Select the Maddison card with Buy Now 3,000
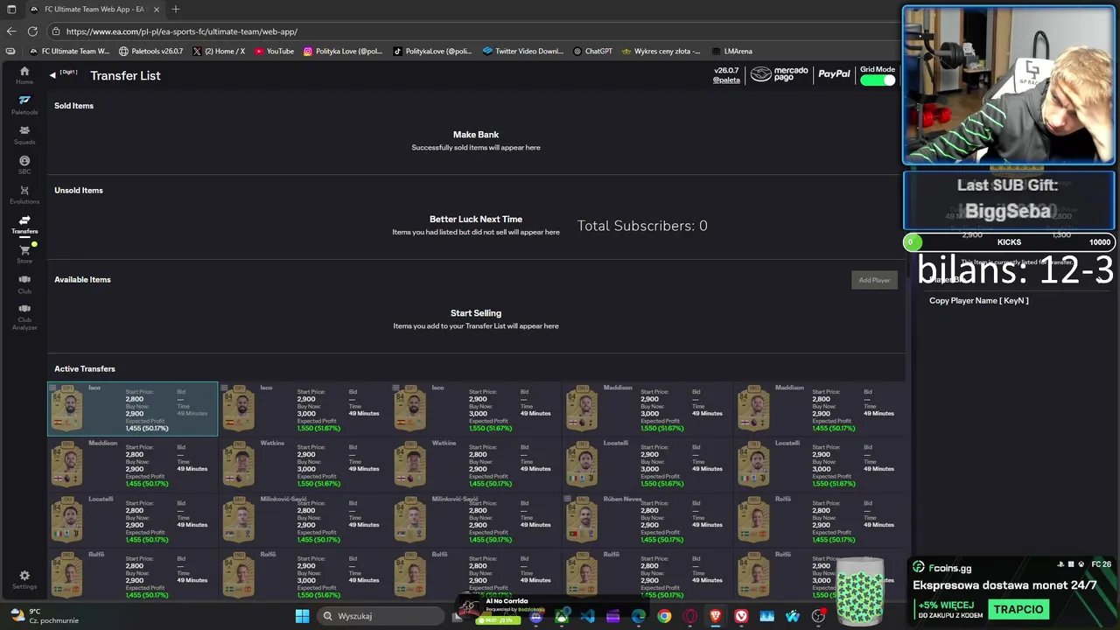This screenshot has width=1120, height=630. [x=647, y=409]
